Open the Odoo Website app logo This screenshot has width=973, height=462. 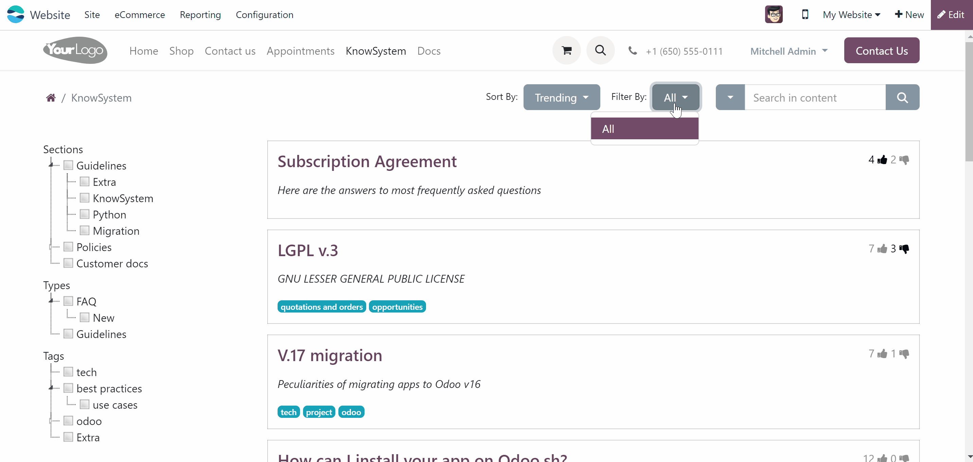16,14
